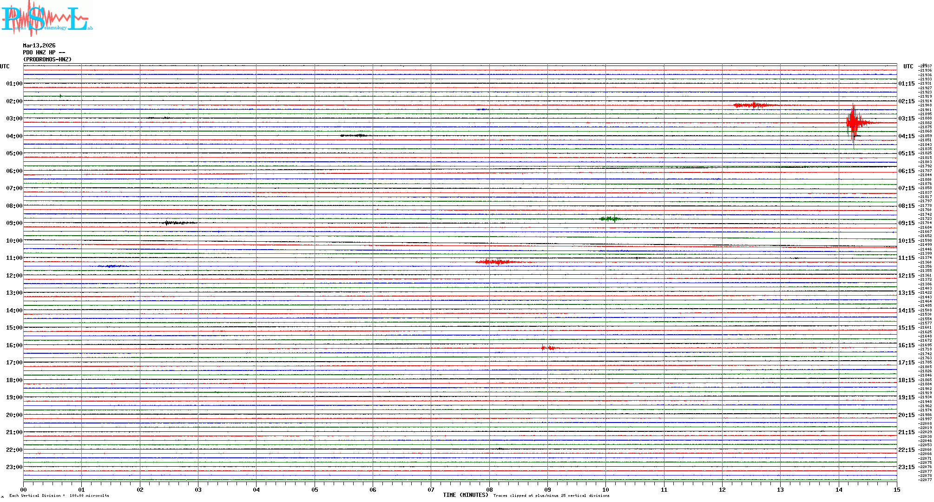Click the PSL Seismology Lab logo
934x502 pixels.
[46, 19]
